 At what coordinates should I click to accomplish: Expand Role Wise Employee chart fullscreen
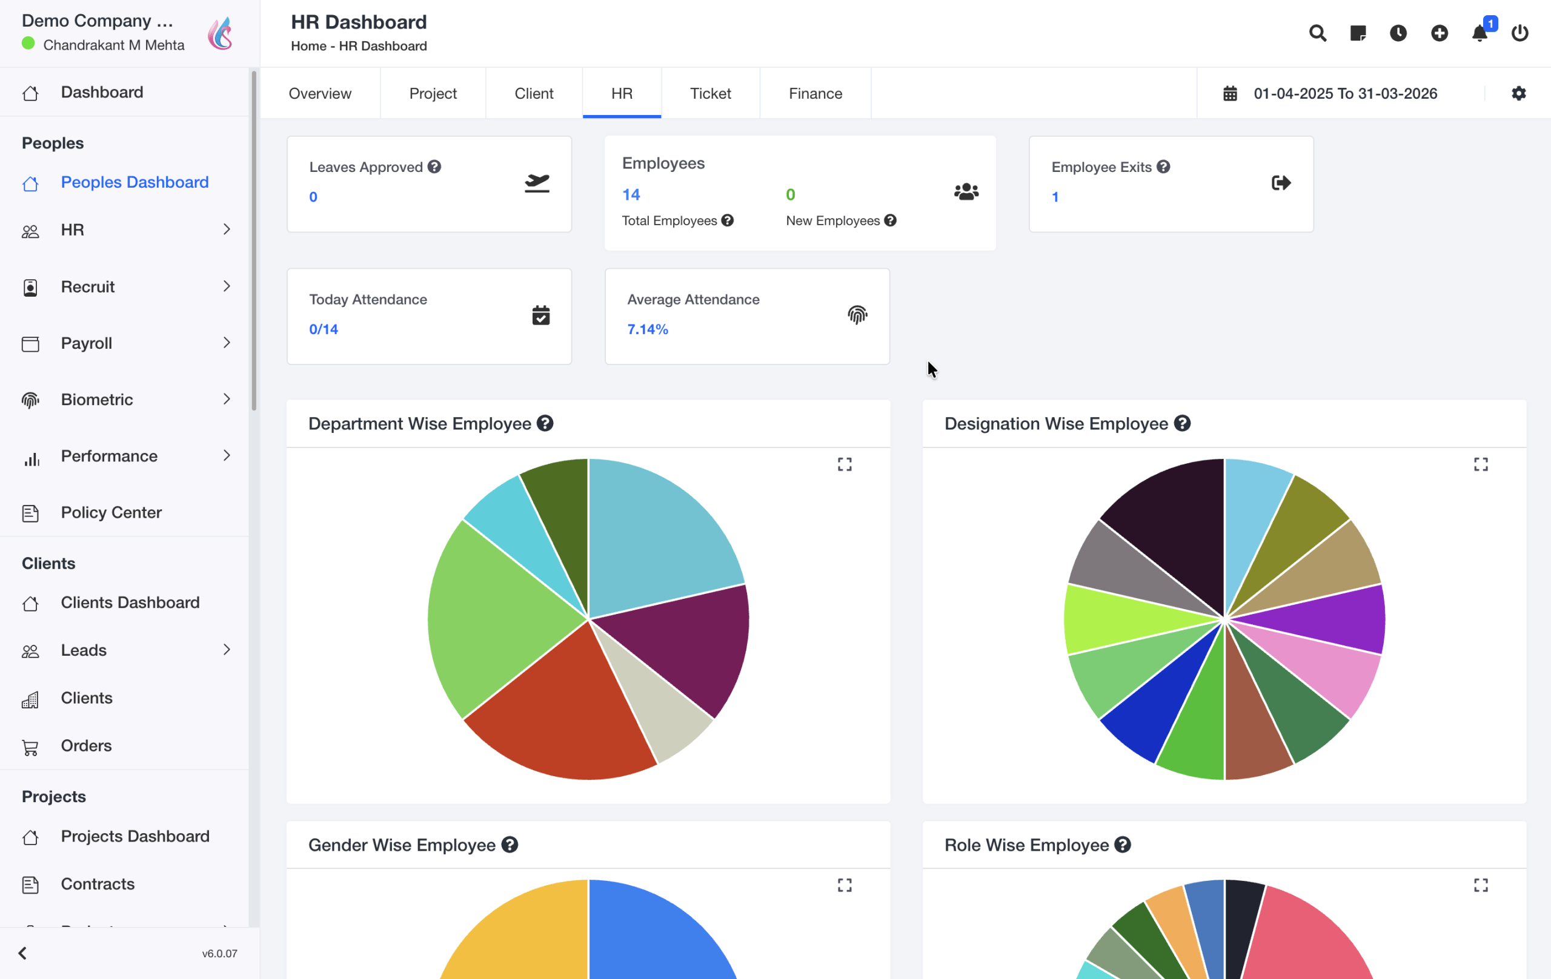[1481, 885]
